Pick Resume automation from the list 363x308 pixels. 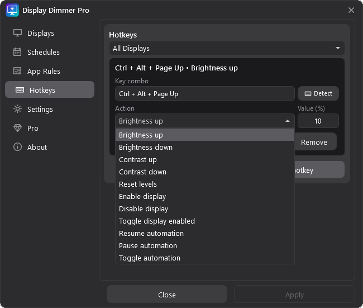click(205, 233)
